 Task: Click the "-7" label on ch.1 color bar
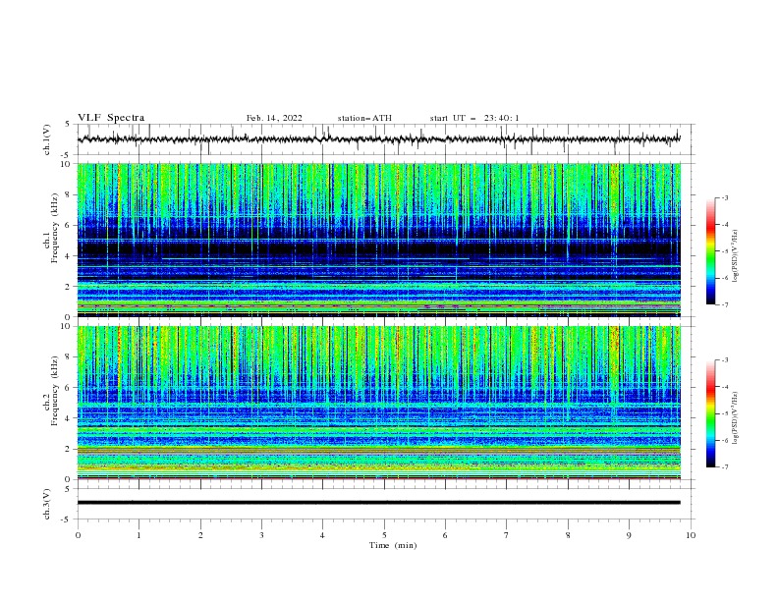(x=725, y=304)
